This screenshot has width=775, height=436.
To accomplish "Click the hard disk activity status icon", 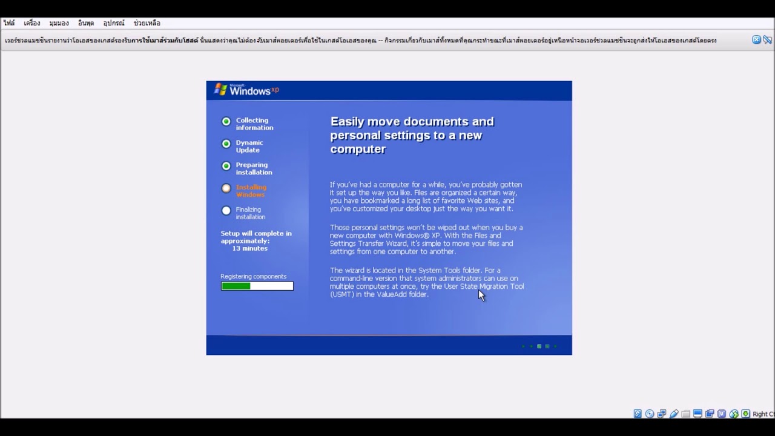I will pos(638,414).
